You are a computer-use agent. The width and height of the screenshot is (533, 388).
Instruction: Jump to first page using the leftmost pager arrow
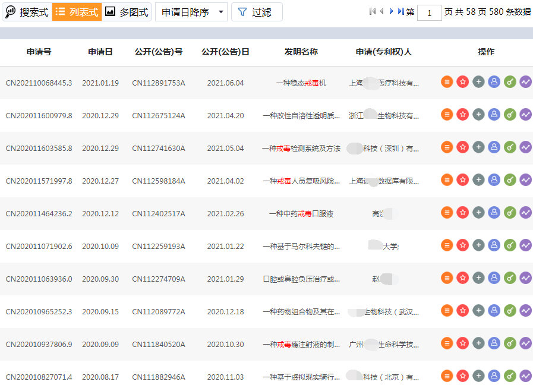point(373,11)
